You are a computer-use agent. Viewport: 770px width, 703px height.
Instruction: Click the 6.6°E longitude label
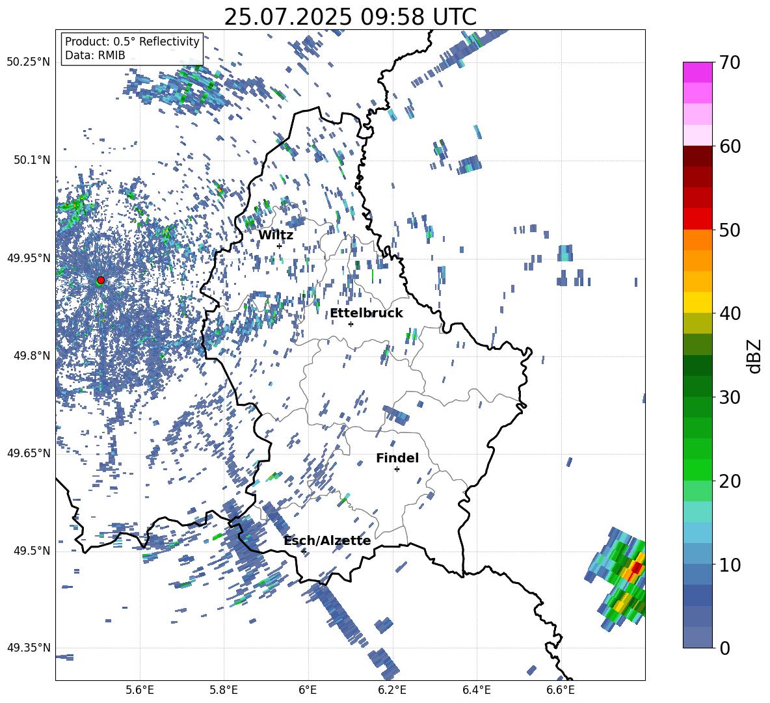(x=561, y=690)
